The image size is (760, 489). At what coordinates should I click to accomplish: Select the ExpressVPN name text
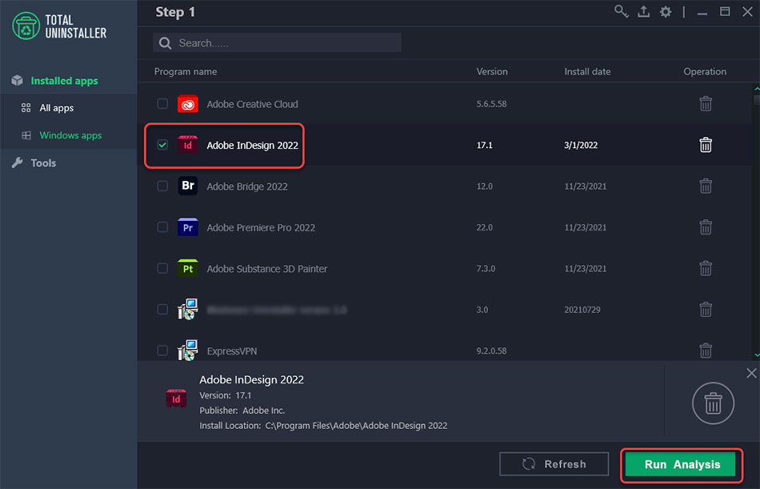(x=232, y=351)
